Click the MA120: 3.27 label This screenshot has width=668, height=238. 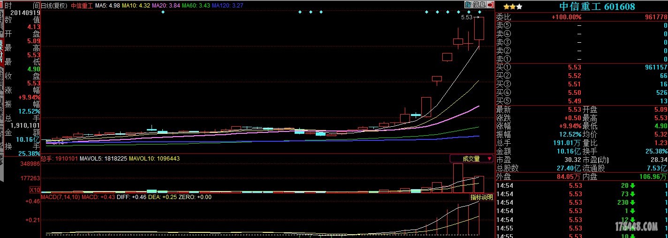(228, 6)
